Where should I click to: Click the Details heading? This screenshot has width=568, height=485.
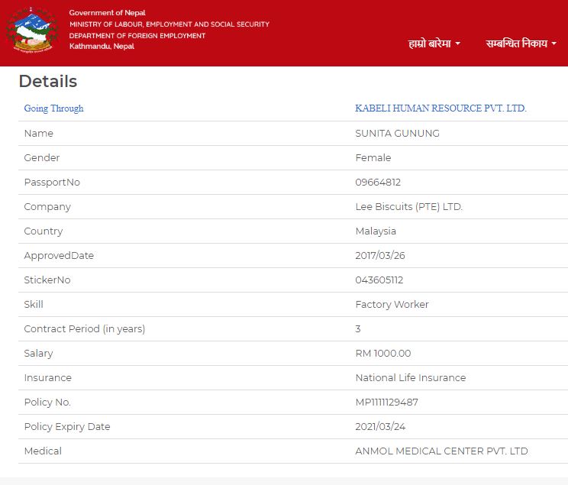tap(48, 81)
